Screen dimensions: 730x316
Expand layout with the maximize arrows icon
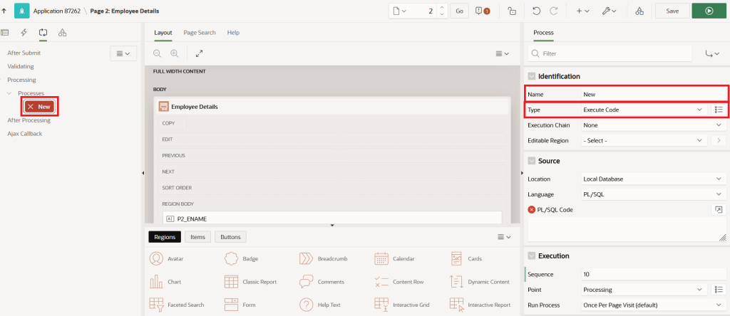pos(200,53)
